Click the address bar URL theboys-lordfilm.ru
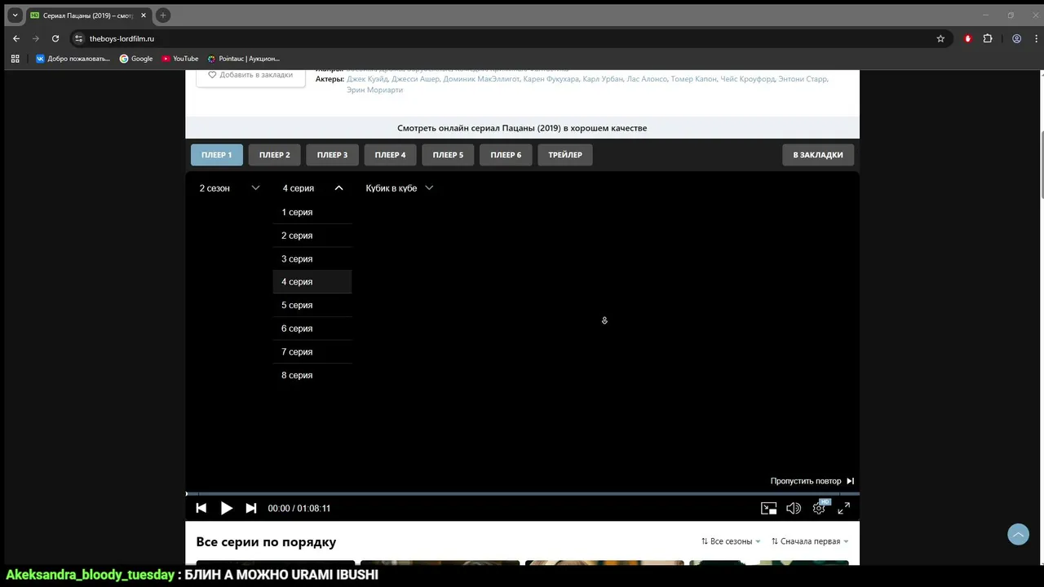This screenshot has height=587, width=1044. coord(122,38)
